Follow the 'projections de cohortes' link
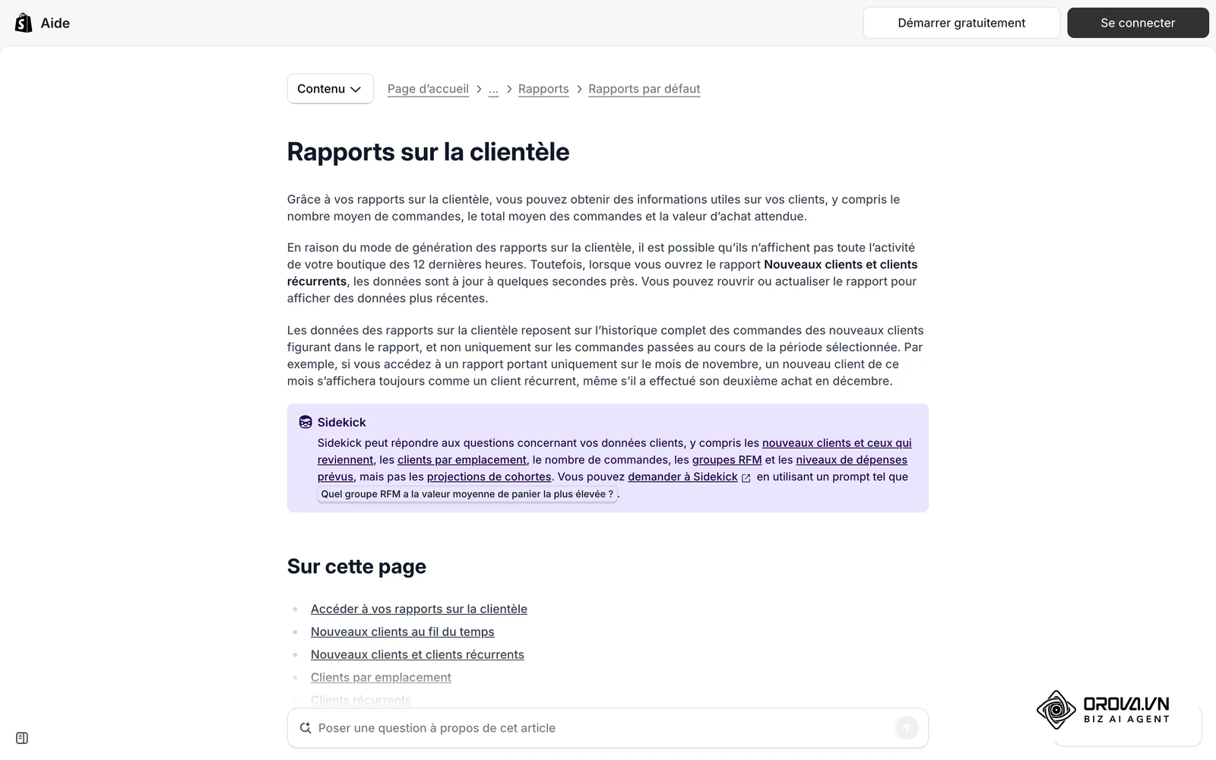This screenshot has width=1216, height=760. coord(489,477)
